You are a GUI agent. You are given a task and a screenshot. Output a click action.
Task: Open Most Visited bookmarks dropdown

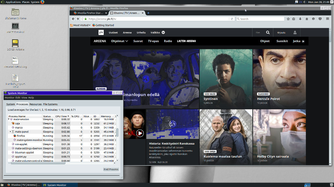coord(80,25)
